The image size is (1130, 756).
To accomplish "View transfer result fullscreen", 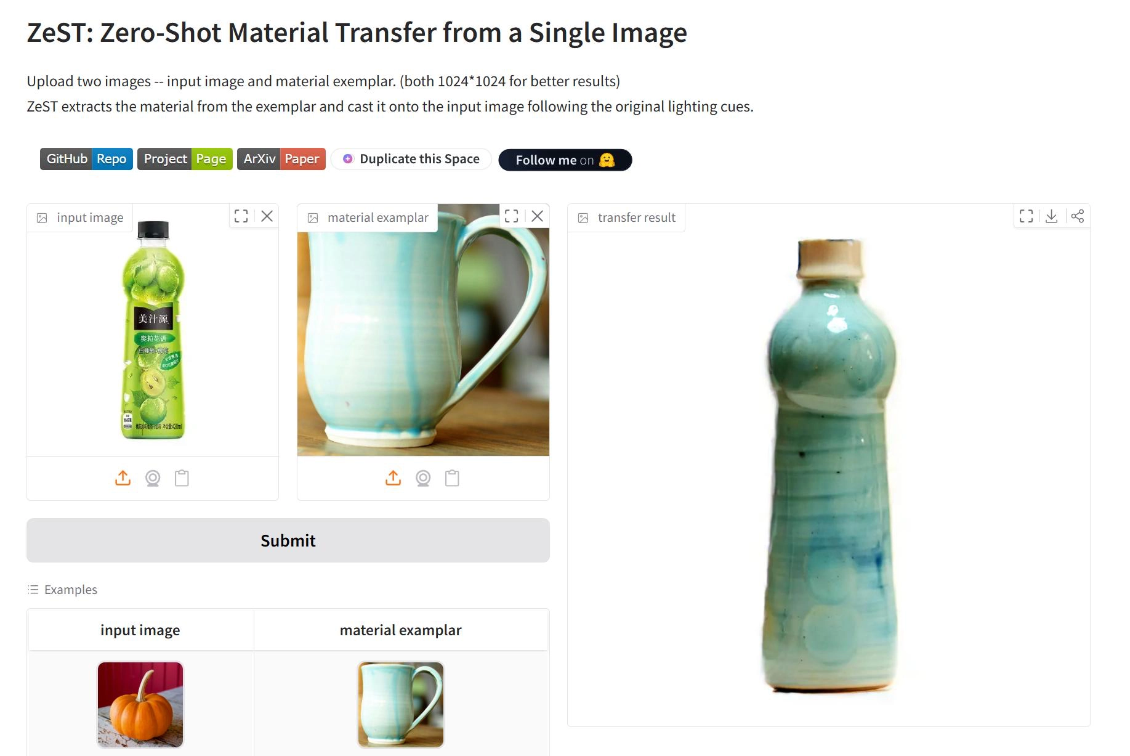I will [1027, 216].
